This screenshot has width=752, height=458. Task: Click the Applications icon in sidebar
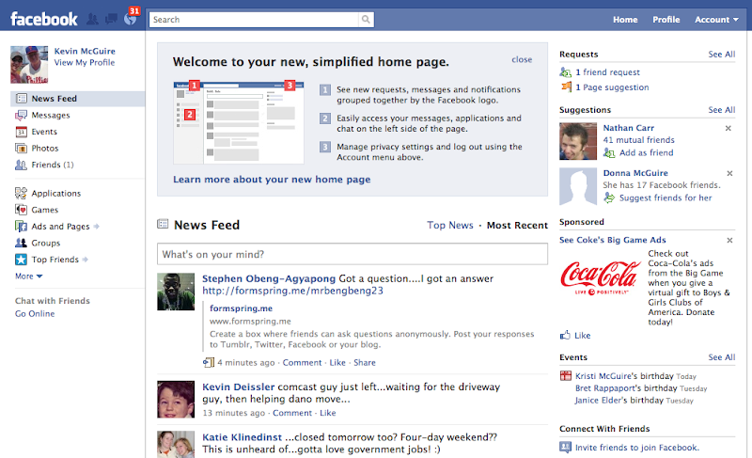pos(21,194)
